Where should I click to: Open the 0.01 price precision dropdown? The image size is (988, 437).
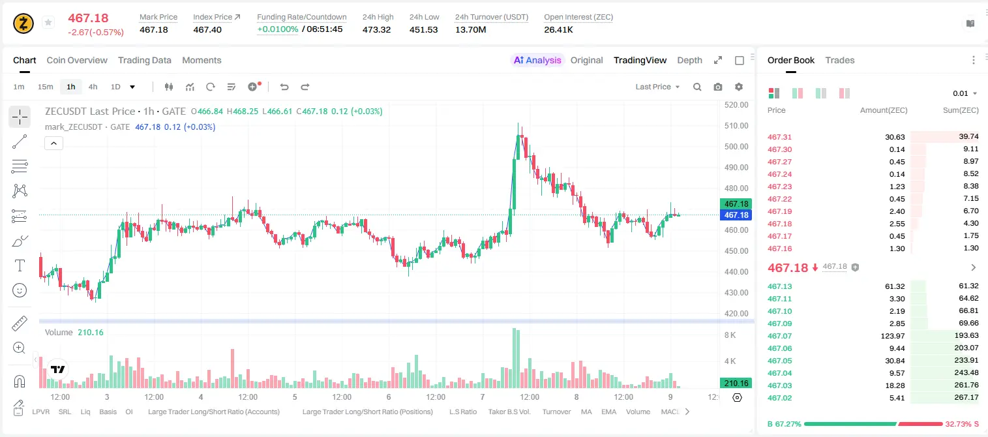[x=965, y=93]
